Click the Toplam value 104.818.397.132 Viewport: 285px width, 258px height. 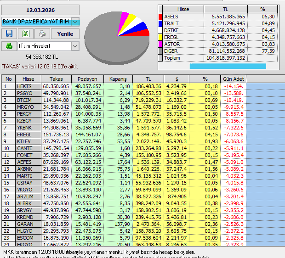point(226,58)
